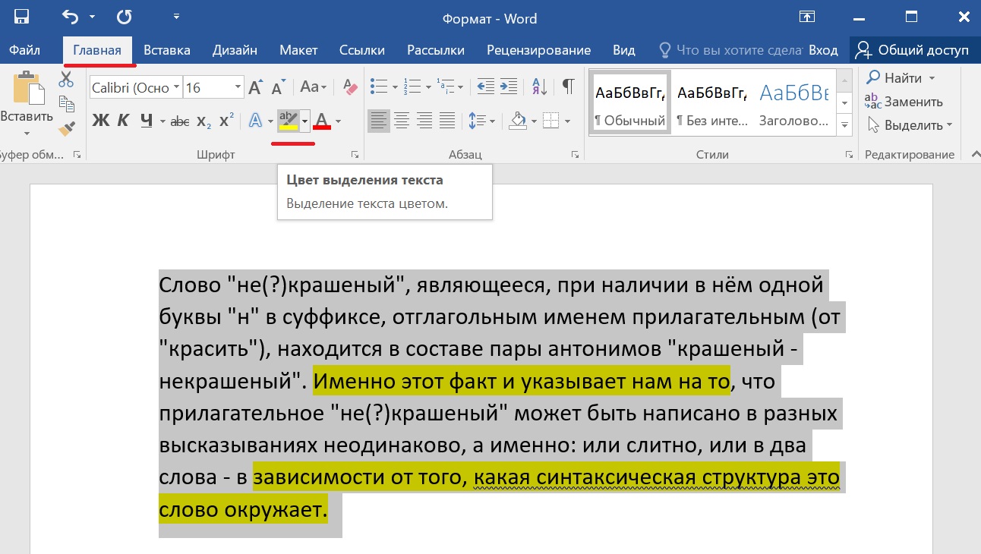Open the Вставка ribbon tab
This screenshot has width=981, height=554.
click(x=167, y=50)
